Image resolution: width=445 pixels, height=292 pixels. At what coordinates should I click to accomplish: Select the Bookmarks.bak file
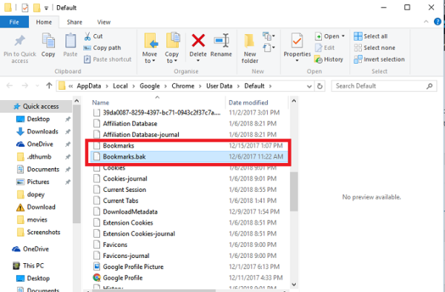click(188, 156)
